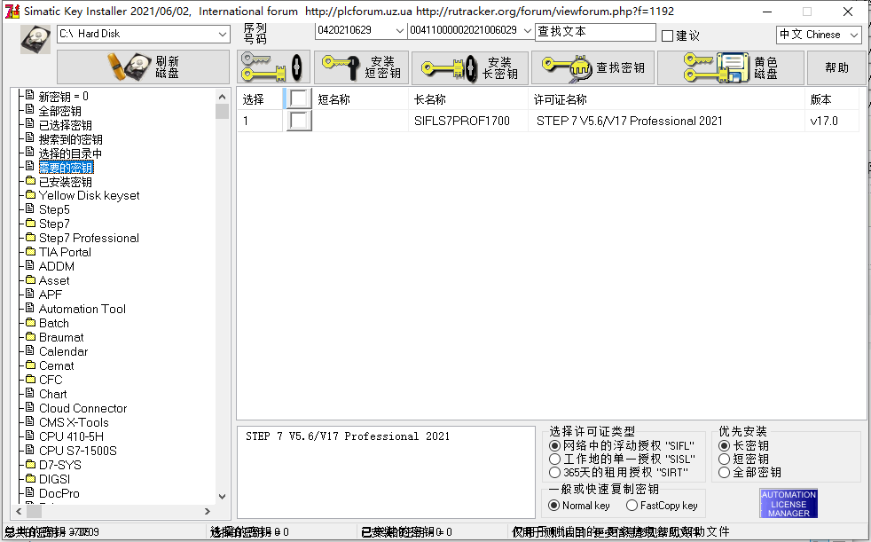Click the key tree's left scroll arrow

19,511
